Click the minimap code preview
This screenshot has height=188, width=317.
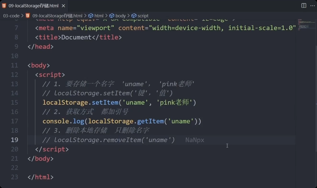click(306, 24)
